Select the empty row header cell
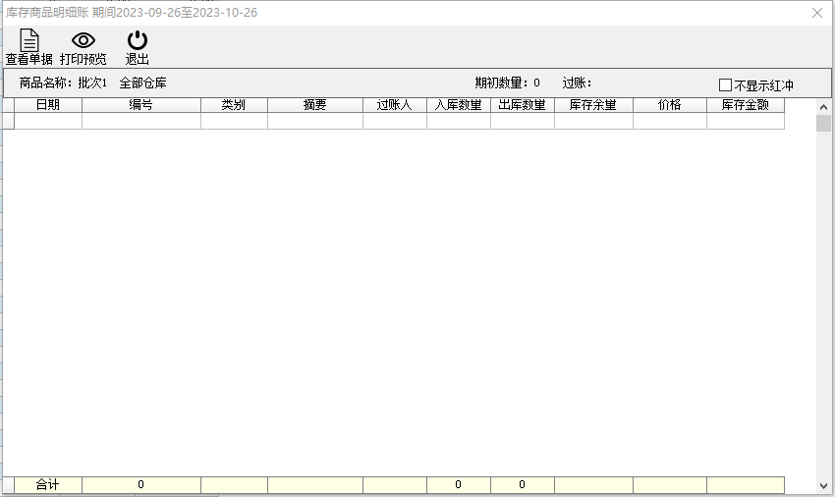Image resolution: width=835 pixels, height=497 pixels. pyautogui.click(x=8, y=122)
